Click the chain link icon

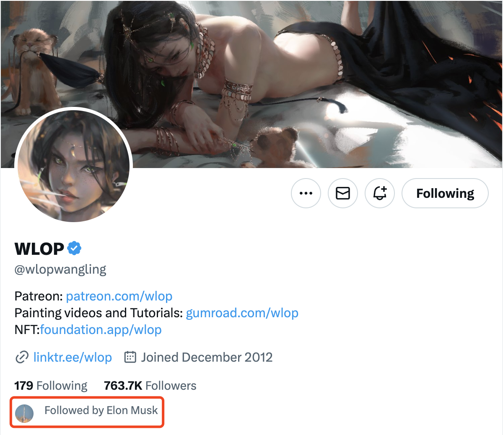[x=21, y=357]
